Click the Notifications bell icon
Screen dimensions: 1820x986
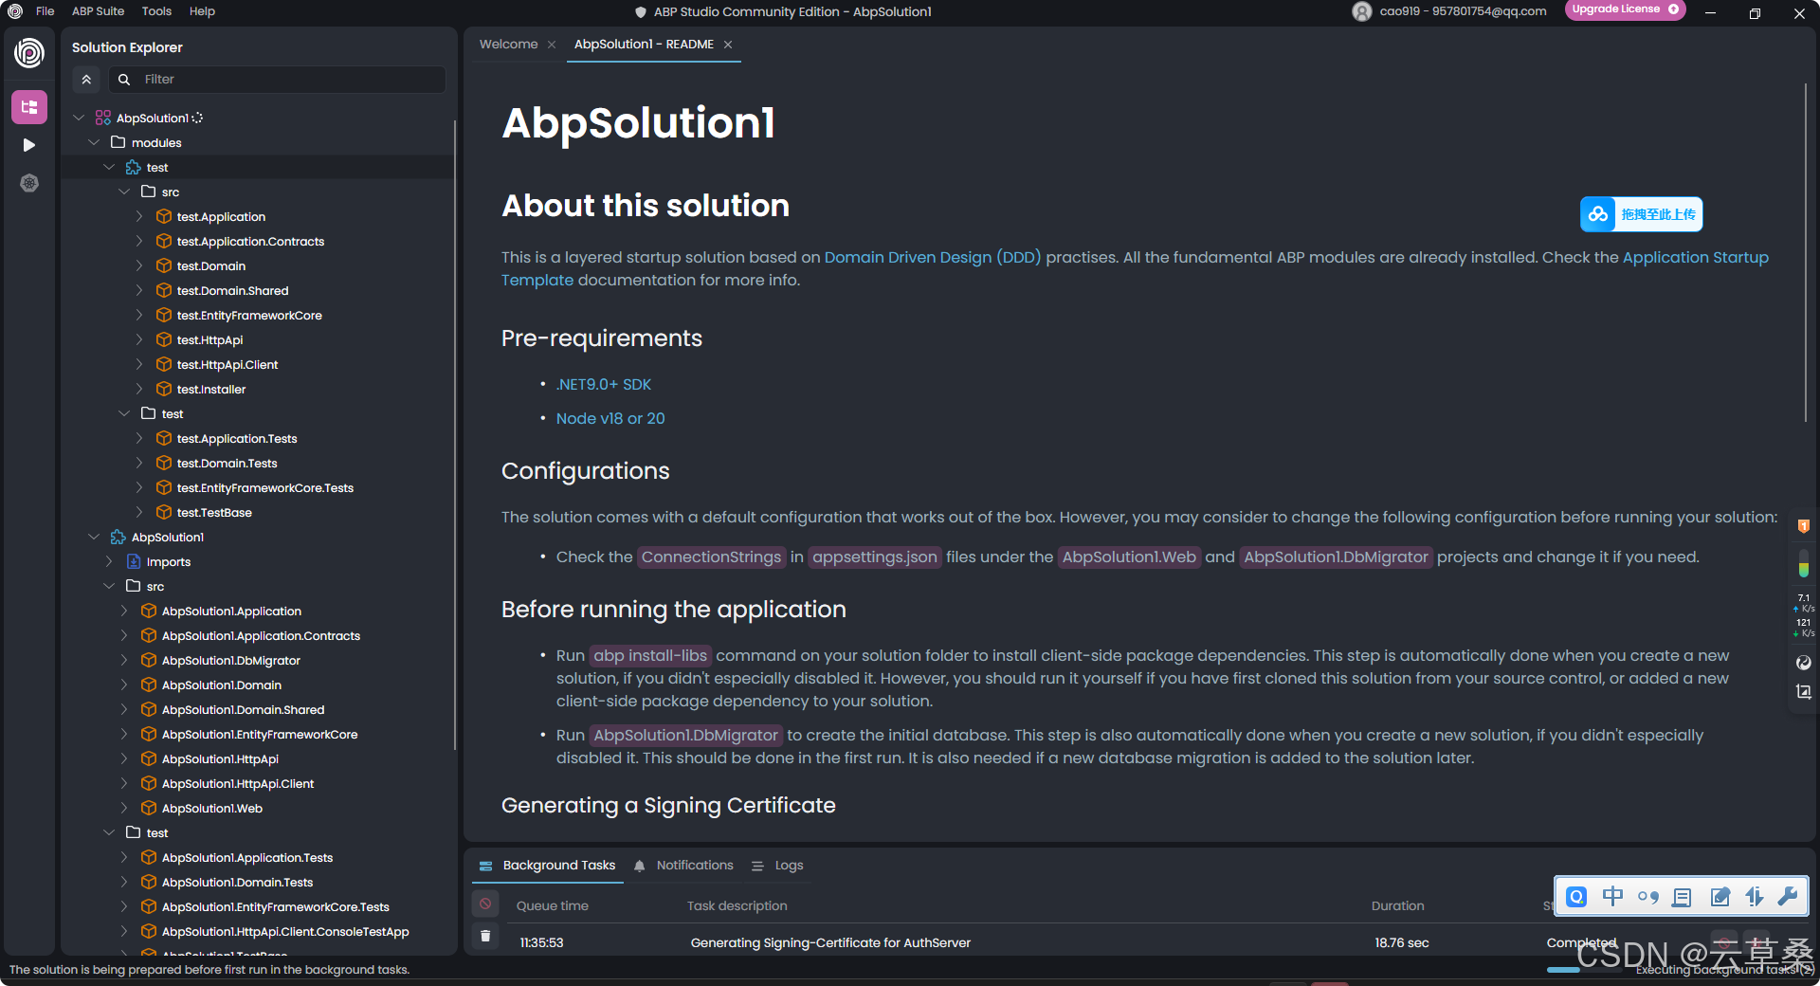pos(640,866)
